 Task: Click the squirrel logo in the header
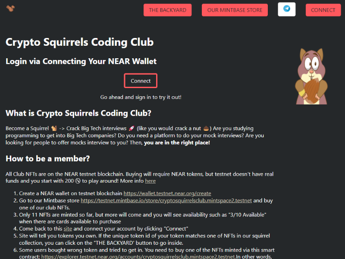coord(10,8)
